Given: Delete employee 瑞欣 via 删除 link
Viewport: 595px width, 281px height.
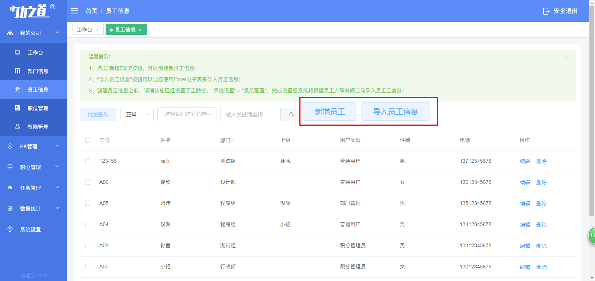Looking at the screenshot, I should tap(541, 182).
